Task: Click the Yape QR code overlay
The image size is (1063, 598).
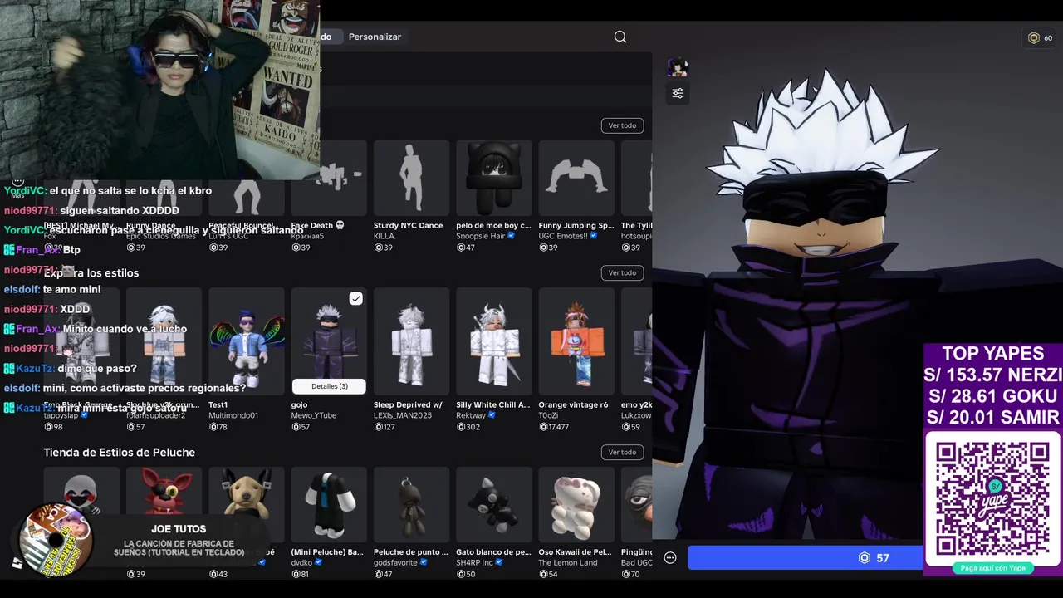Action: coord(992,498)
